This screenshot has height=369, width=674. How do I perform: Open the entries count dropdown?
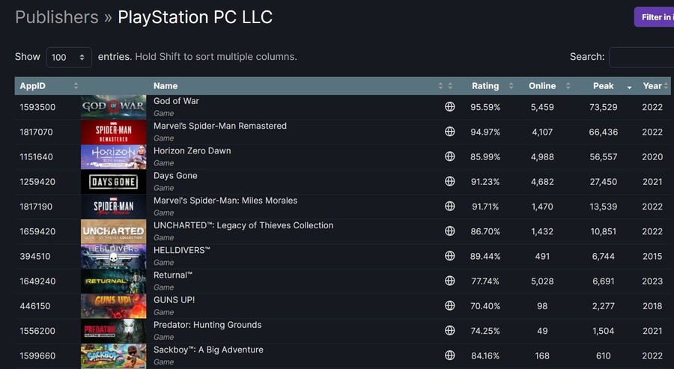point(69,58)
